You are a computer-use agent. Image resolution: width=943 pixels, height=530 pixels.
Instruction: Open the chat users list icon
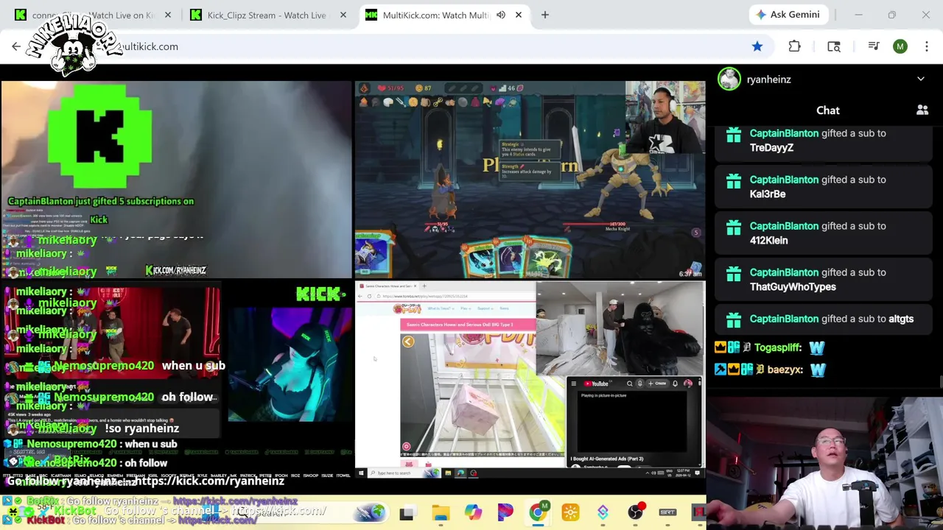[x=922, y=110]
